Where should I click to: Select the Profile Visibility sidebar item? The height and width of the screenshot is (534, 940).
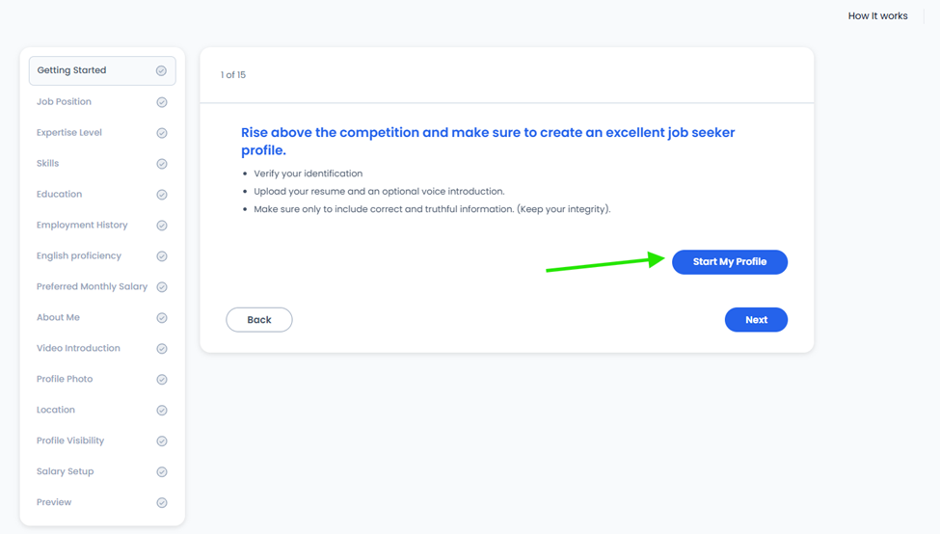coord(102,441)
